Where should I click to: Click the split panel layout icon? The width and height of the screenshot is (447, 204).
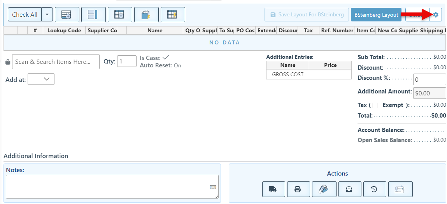pyautogui.click(x=93, y=15)
